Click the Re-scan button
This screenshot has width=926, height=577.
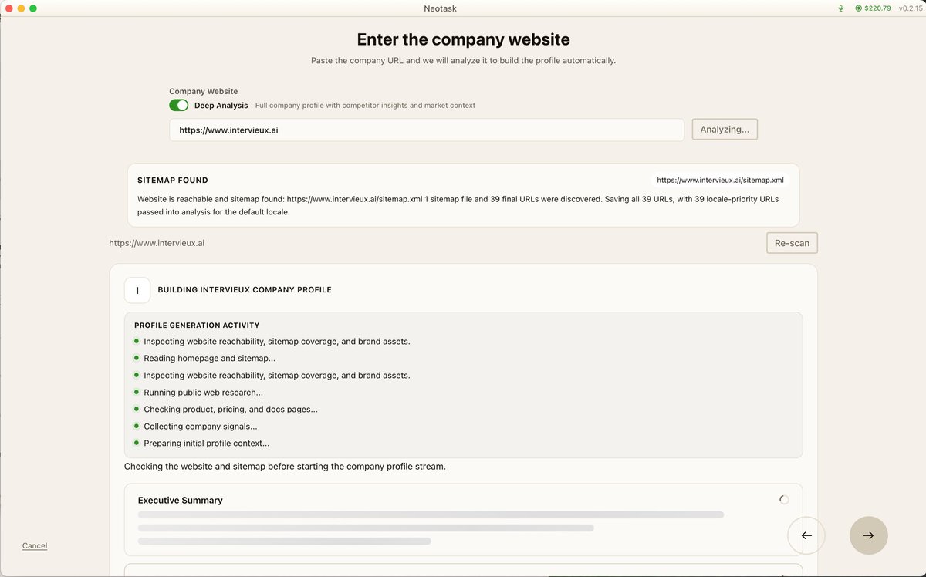coord(792,243)
